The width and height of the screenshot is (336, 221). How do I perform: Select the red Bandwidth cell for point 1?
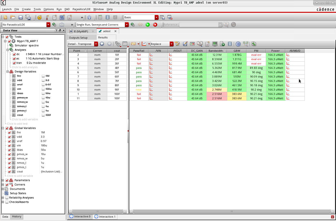(217, 94)
